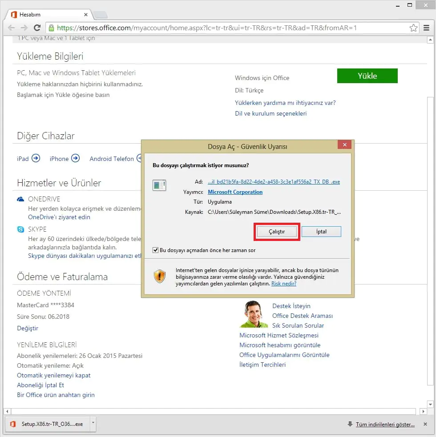Screen dimensions: 436x437
Task: Click the iPhone text link
Action: tap(59, 159)
